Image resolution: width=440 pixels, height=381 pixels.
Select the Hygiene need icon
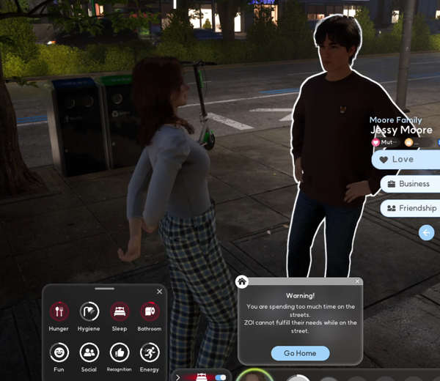click(x=89, y=311)
